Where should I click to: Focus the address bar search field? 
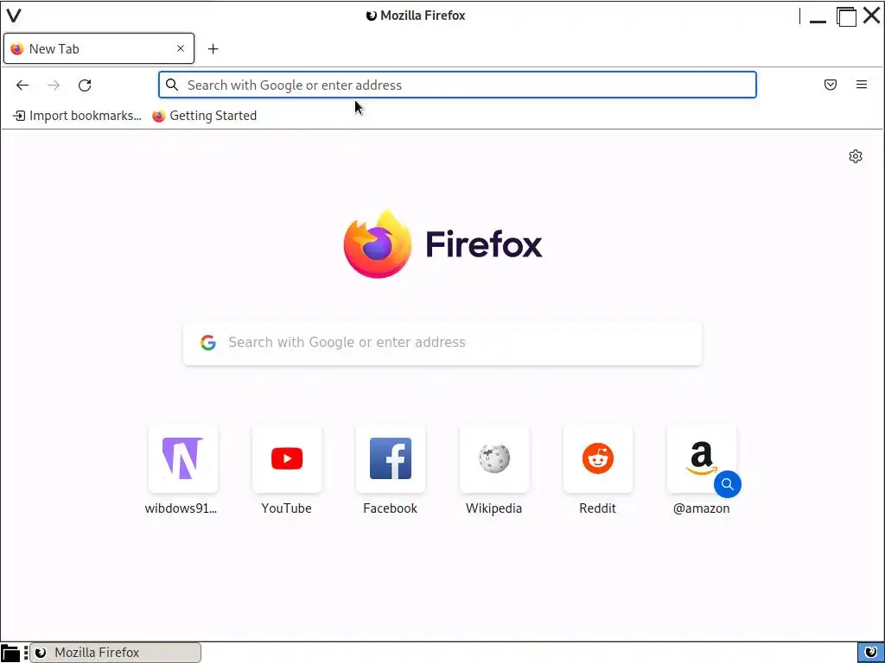(457, 85)
